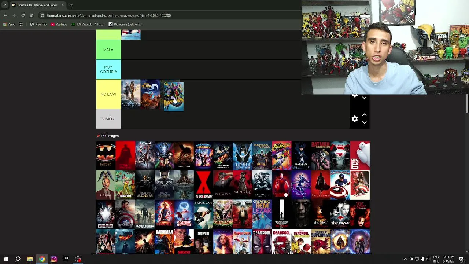Pick the Birdman poster
Screen dimensions: 469x264
(106, 185)
